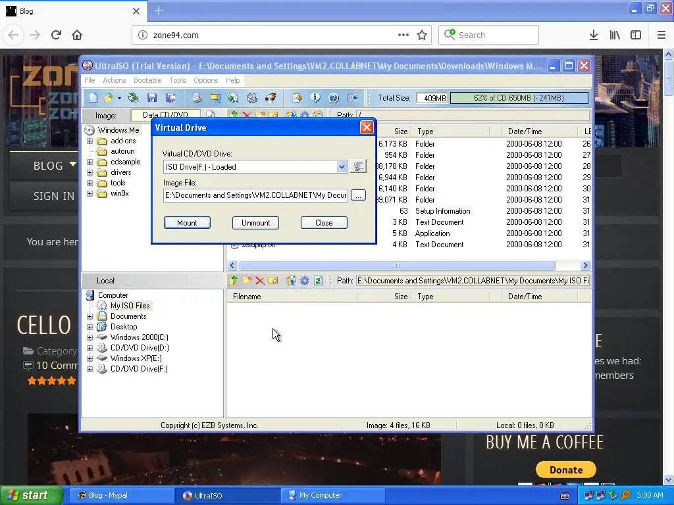The width and height of the screenshot is (674, 505).
Task: Click the Open CD/DVD toolbar icon
Action: 134,98
